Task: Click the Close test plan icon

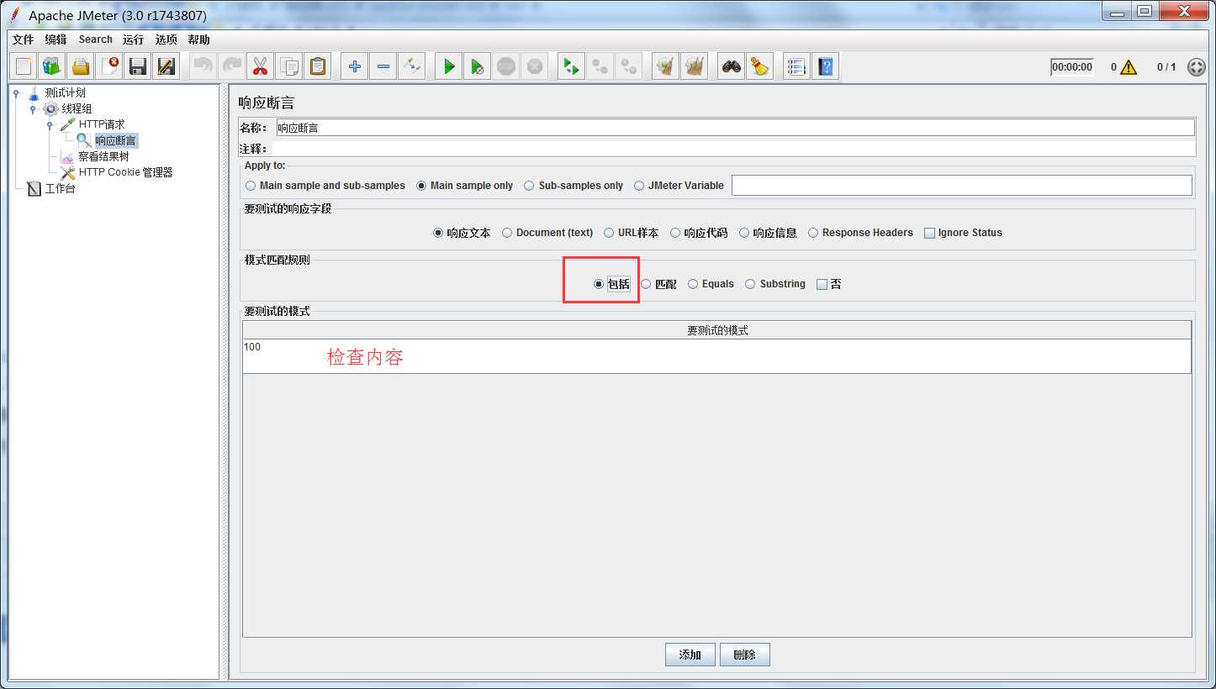Action: pos(109,66)
